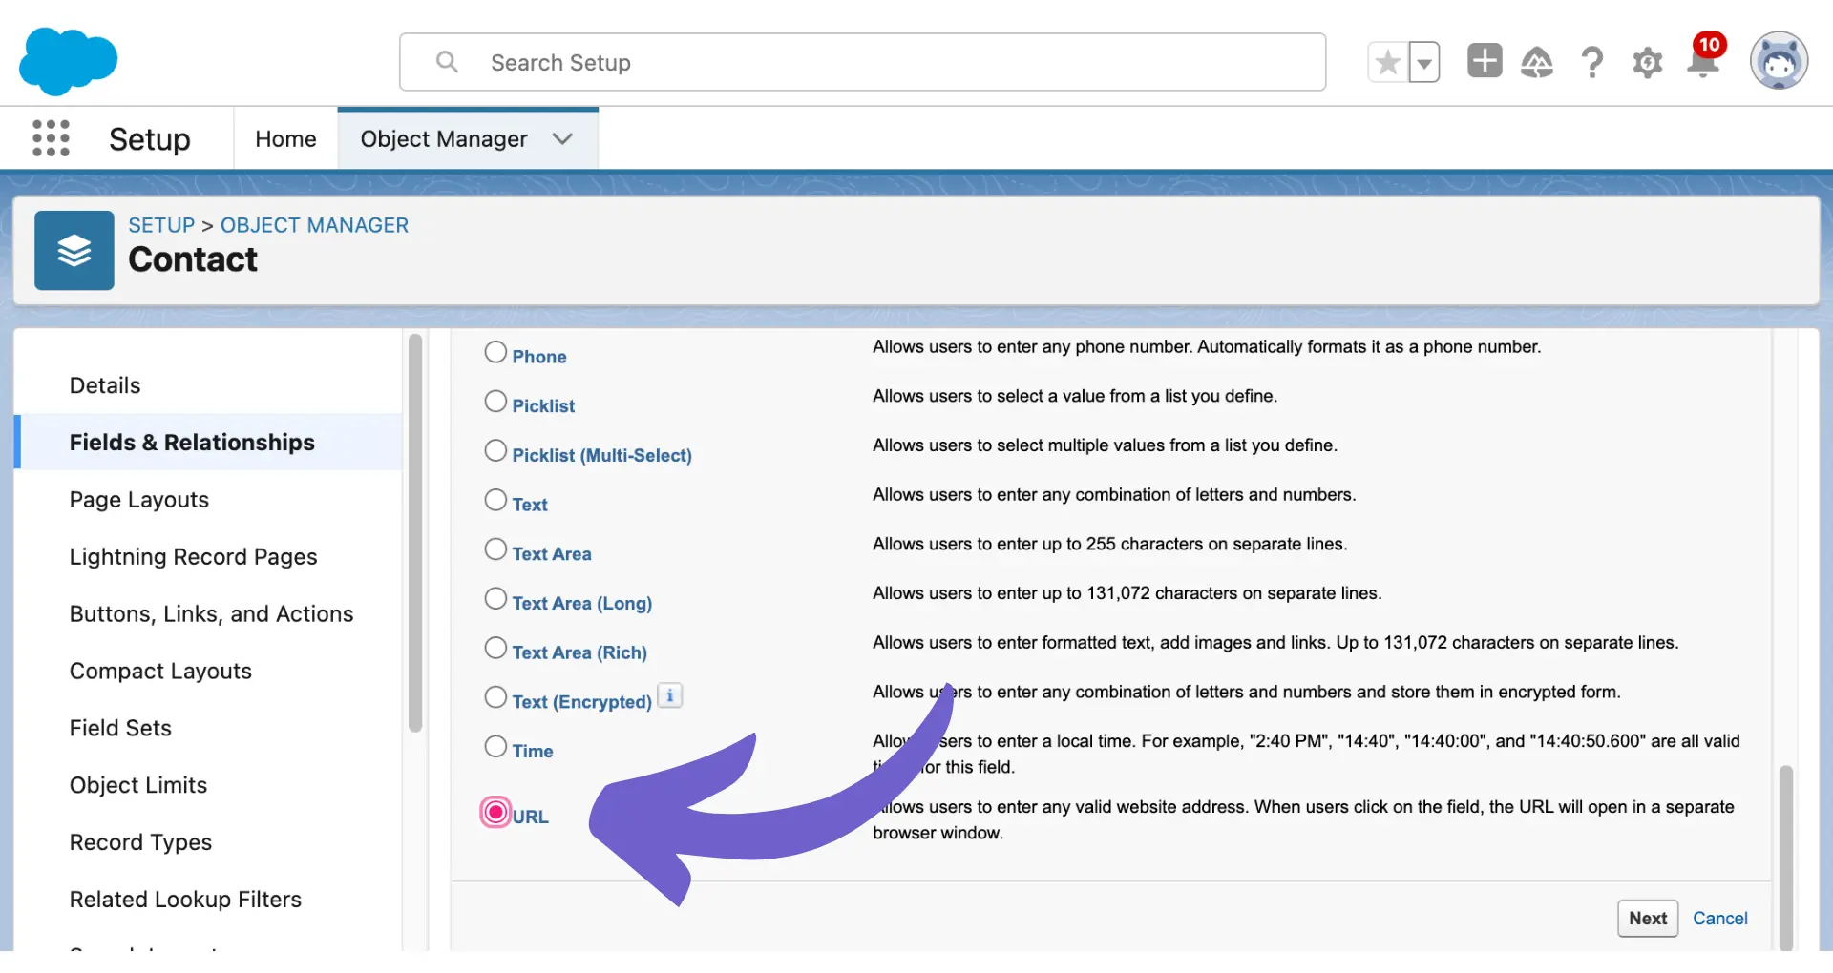Open the favorites list dropdown arrow

[x=1424, y=63]
